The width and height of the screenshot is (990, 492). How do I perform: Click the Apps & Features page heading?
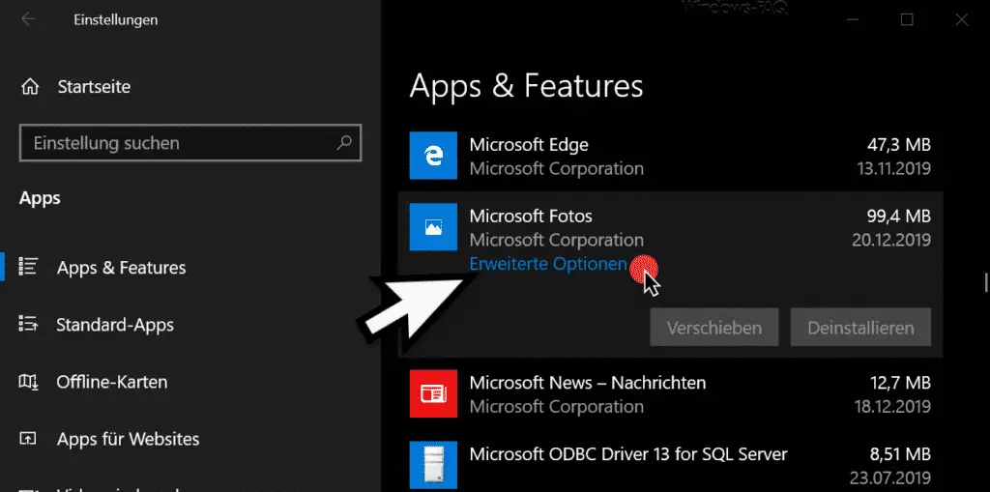[x=526, y=86]
